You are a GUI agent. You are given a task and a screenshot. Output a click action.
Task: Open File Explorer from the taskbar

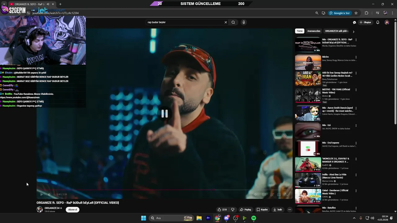click(199, 218)
